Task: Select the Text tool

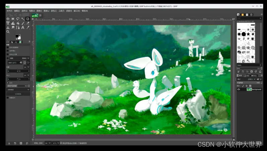Action: tap(23, 27)
